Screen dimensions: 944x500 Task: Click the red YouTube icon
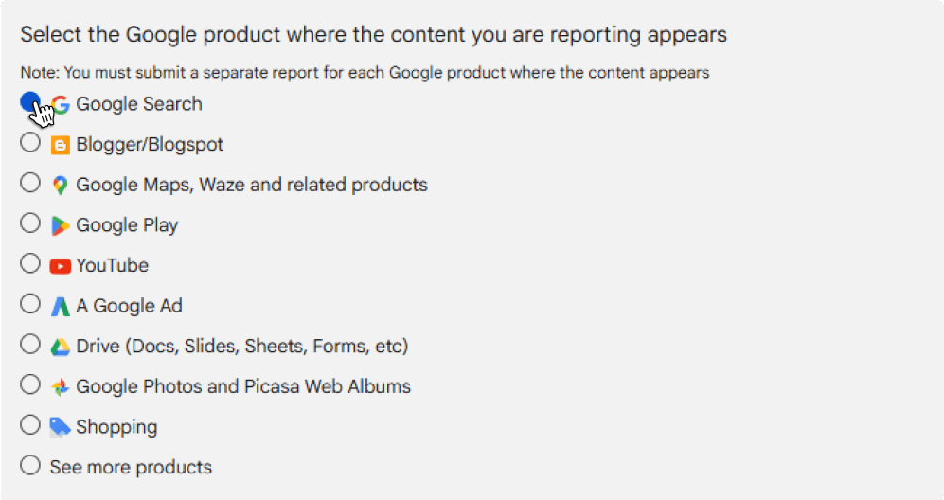point(61,266)
